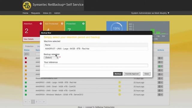Screen dimensions: 192x108
Task: Open the All status filter dropdown
Action: [26, 54]
